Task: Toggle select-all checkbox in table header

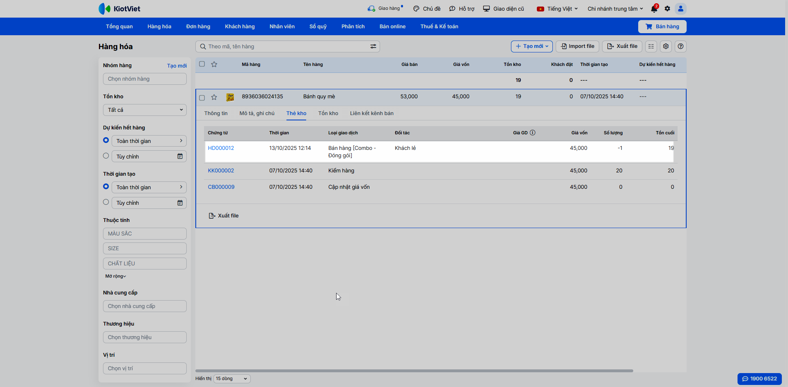Action: tap(202, 64)
